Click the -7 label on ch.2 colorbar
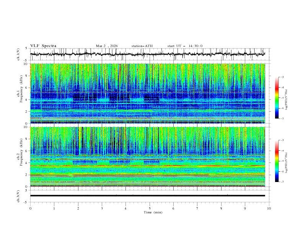The width and height of the screenshot is (303, 234). point(282,182)
